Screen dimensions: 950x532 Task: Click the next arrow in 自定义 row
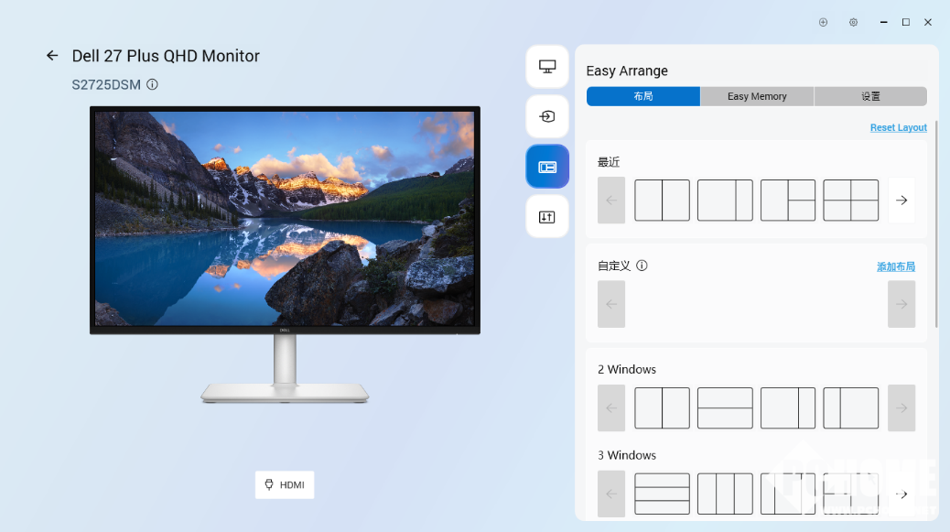click(x=901, y=304)
